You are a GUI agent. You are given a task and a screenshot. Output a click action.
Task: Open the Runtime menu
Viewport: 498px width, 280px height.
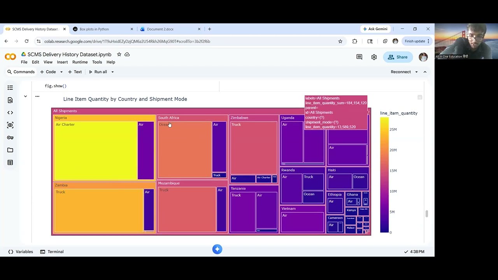[x=80, y=62]
